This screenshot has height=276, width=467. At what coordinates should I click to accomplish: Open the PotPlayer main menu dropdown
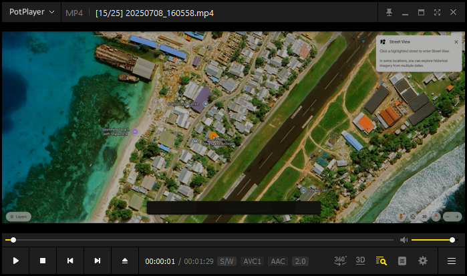coord(31,12)
